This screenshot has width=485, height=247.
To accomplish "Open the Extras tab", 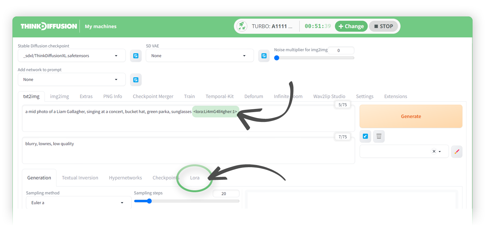I will tap(86, 96).
